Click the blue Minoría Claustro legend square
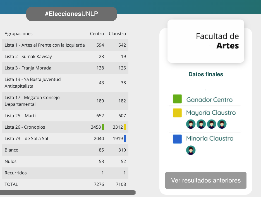 click(x=177, y=139)
